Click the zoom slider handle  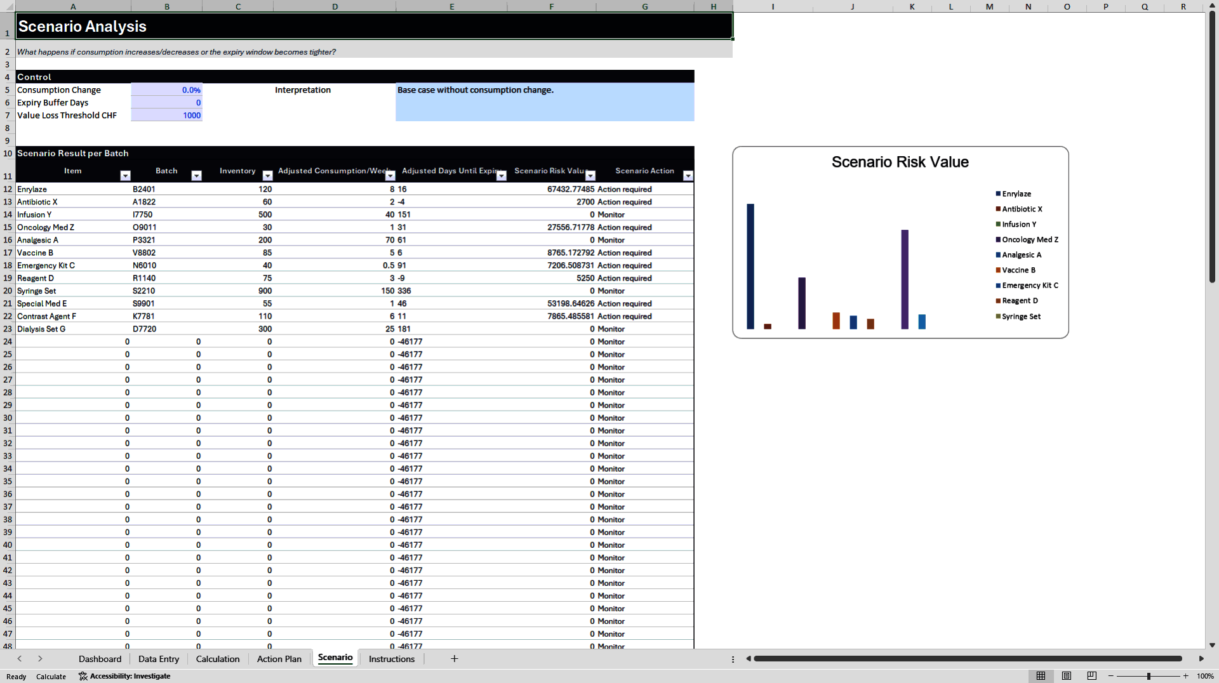(1149, 676)
